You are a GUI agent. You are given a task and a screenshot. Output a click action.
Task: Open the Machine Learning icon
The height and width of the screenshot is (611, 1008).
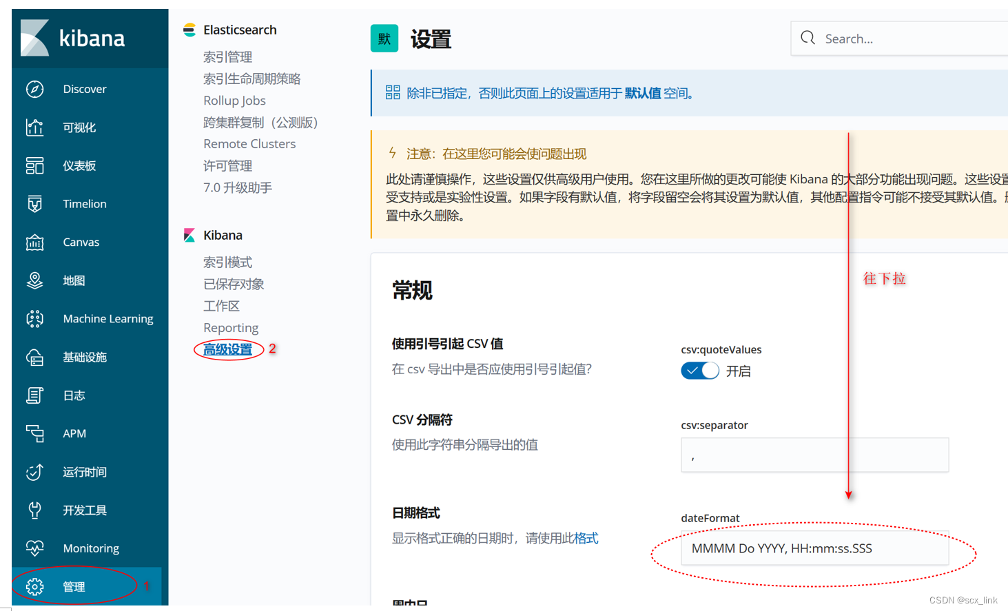coord(35,319)
